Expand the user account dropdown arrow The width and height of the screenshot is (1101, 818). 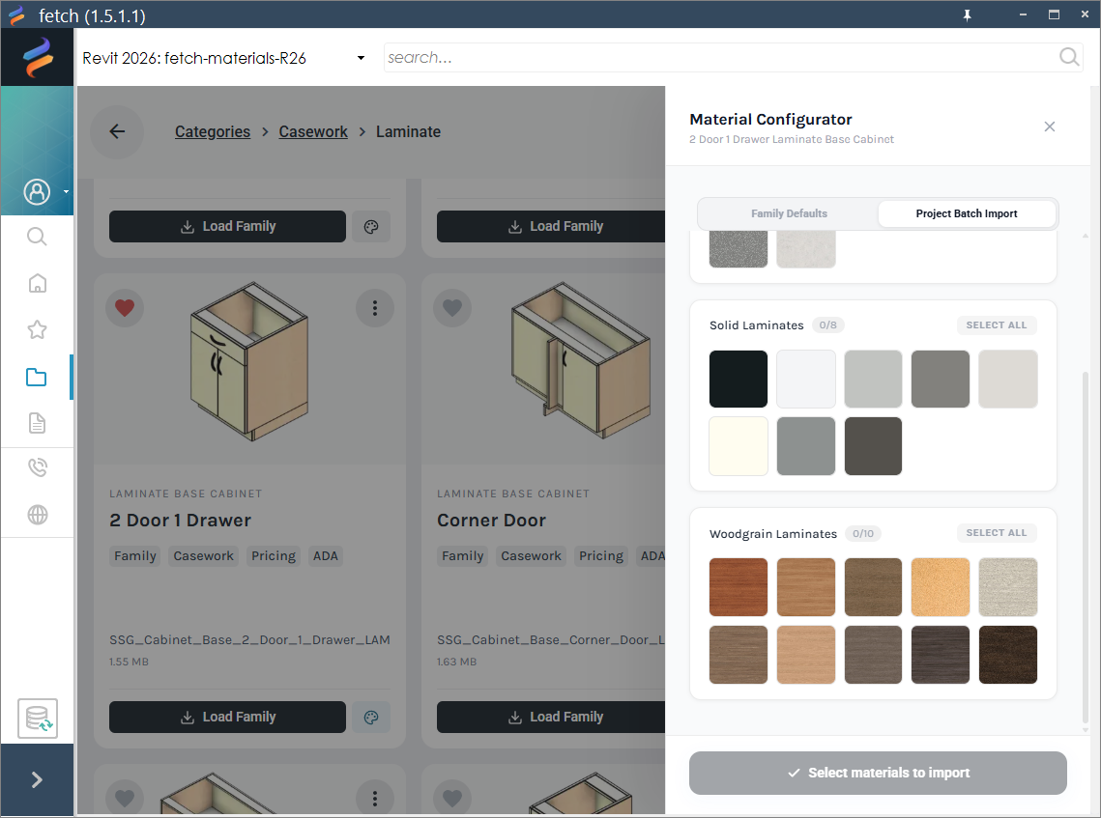pos(66,191)
